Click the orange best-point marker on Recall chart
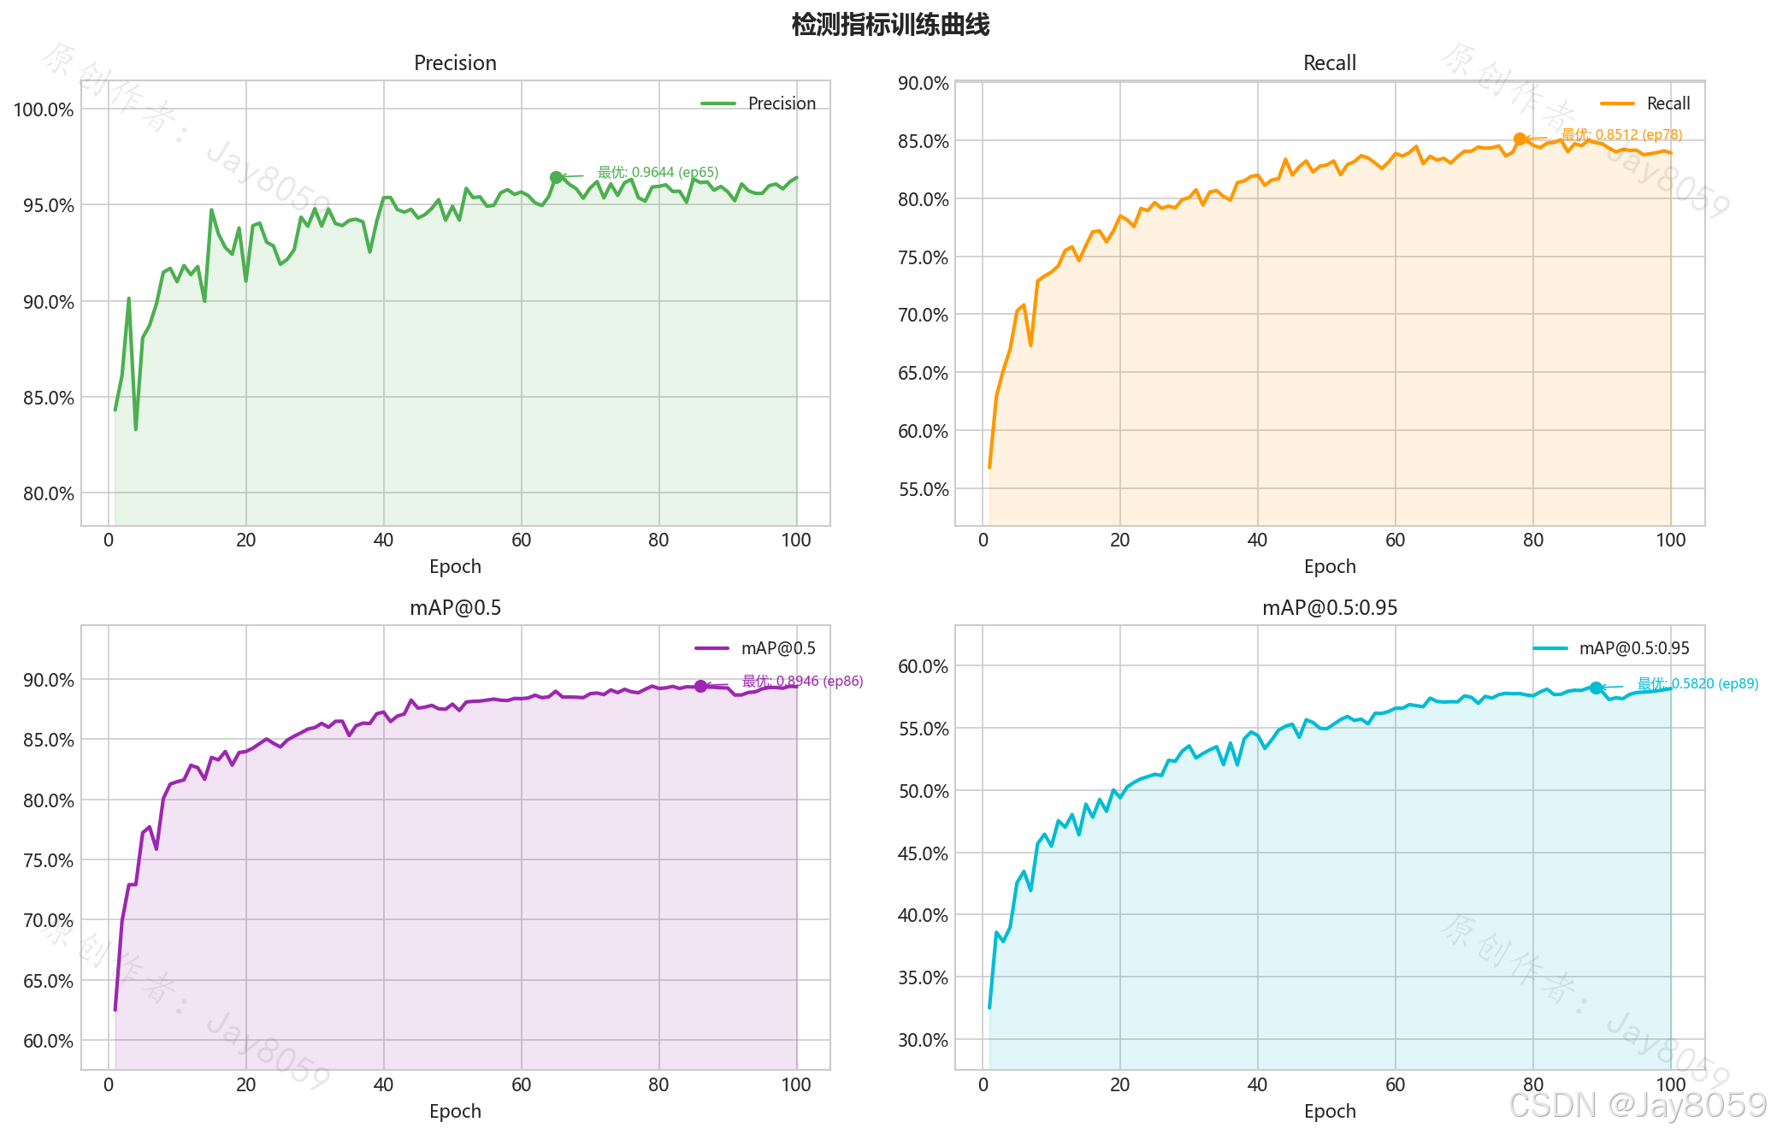The image size is (1771, 1134). (1520, 139)
